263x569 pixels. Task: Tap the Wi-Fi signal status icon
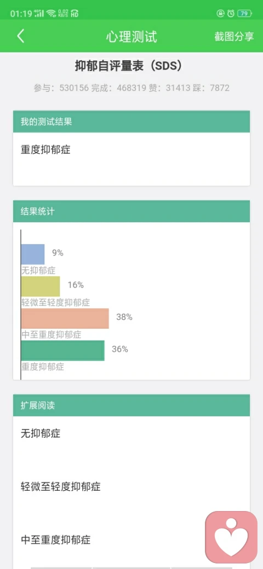(52, 14)
